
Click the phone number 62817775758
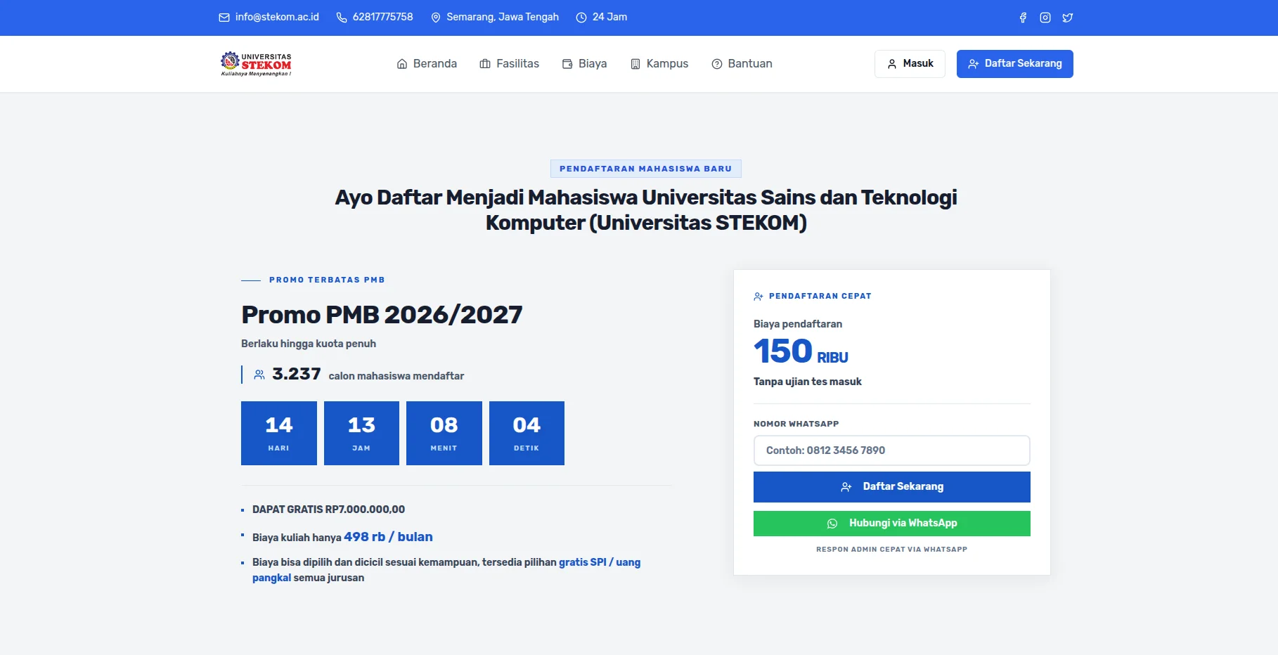[x=382, y=17]
